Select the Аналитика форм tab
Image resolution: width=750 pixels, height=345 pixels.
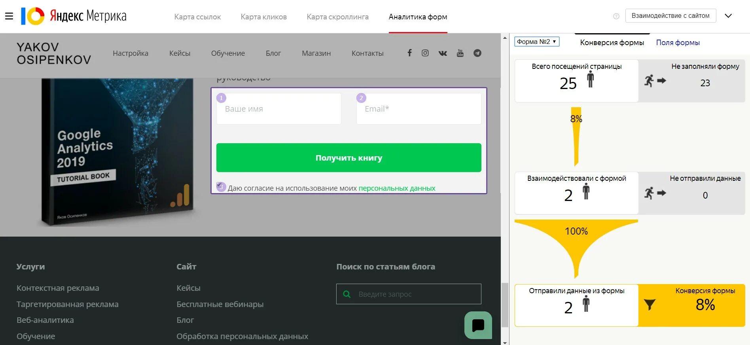[x=418, y=17]
